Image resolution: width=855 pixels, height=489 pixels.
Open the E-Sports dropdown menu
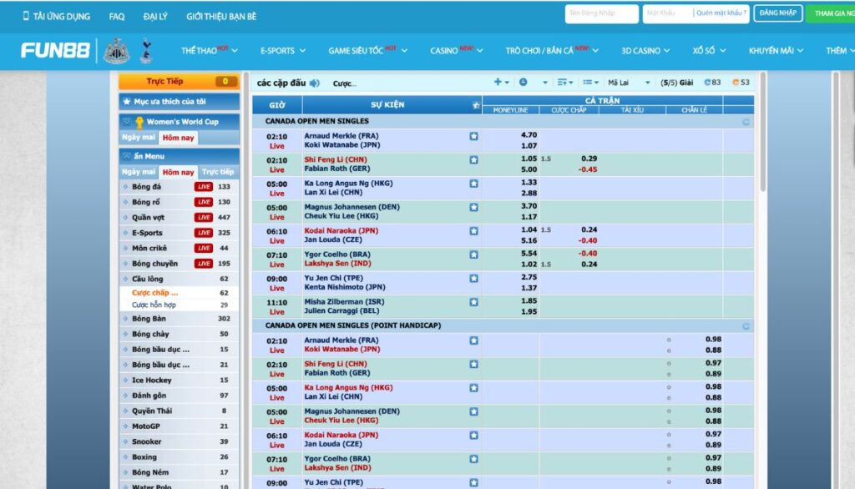[282, 50]
